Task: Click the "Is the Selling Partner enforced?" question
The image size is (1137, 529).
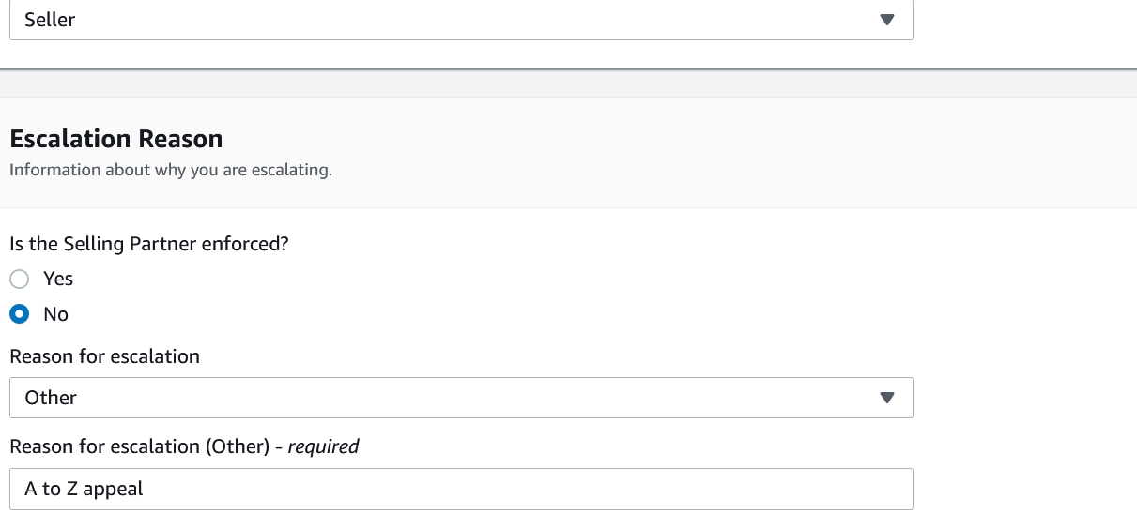Action: point(149,244)
